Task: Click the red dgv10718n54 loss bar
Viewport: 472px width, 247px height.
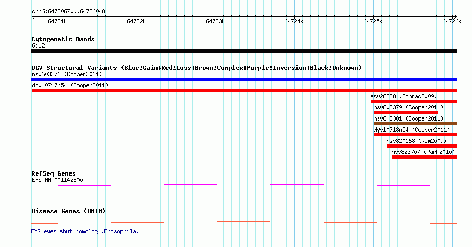Action: coord(415,135)
